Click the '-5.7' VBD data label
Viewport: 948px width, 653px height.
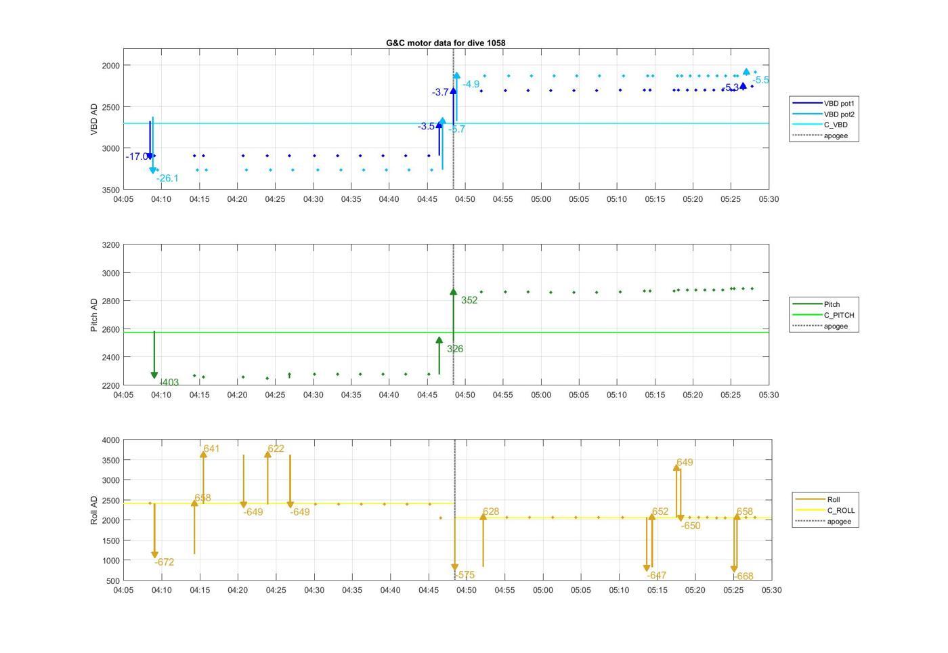[x=456, y=129]
